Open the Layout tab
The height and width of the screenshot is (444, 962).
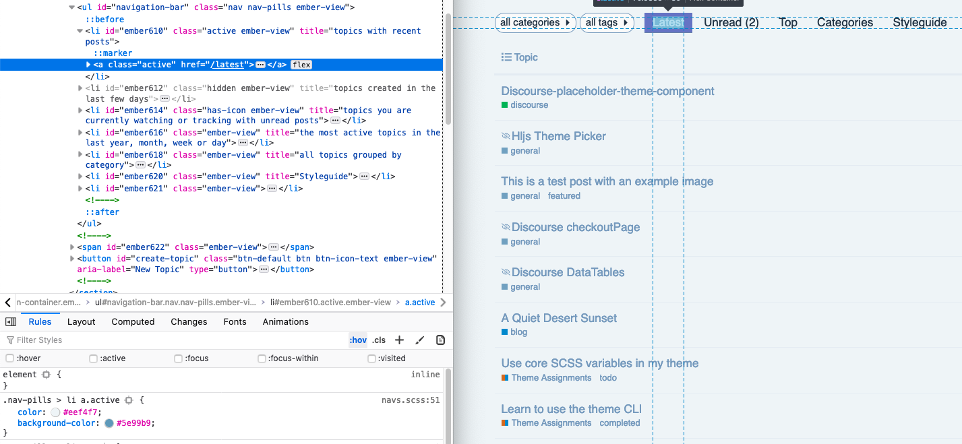click(x=82, y=322)
